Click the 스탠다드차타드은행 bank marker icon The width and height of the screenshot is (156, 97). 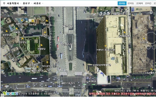[105, 46]
